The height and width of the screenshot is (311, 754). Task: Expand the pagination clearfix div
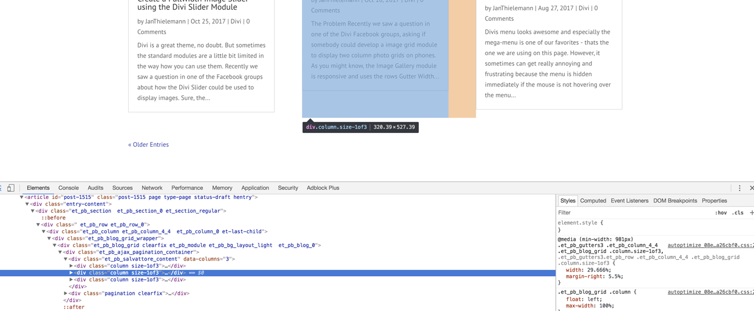click(66, 294)
